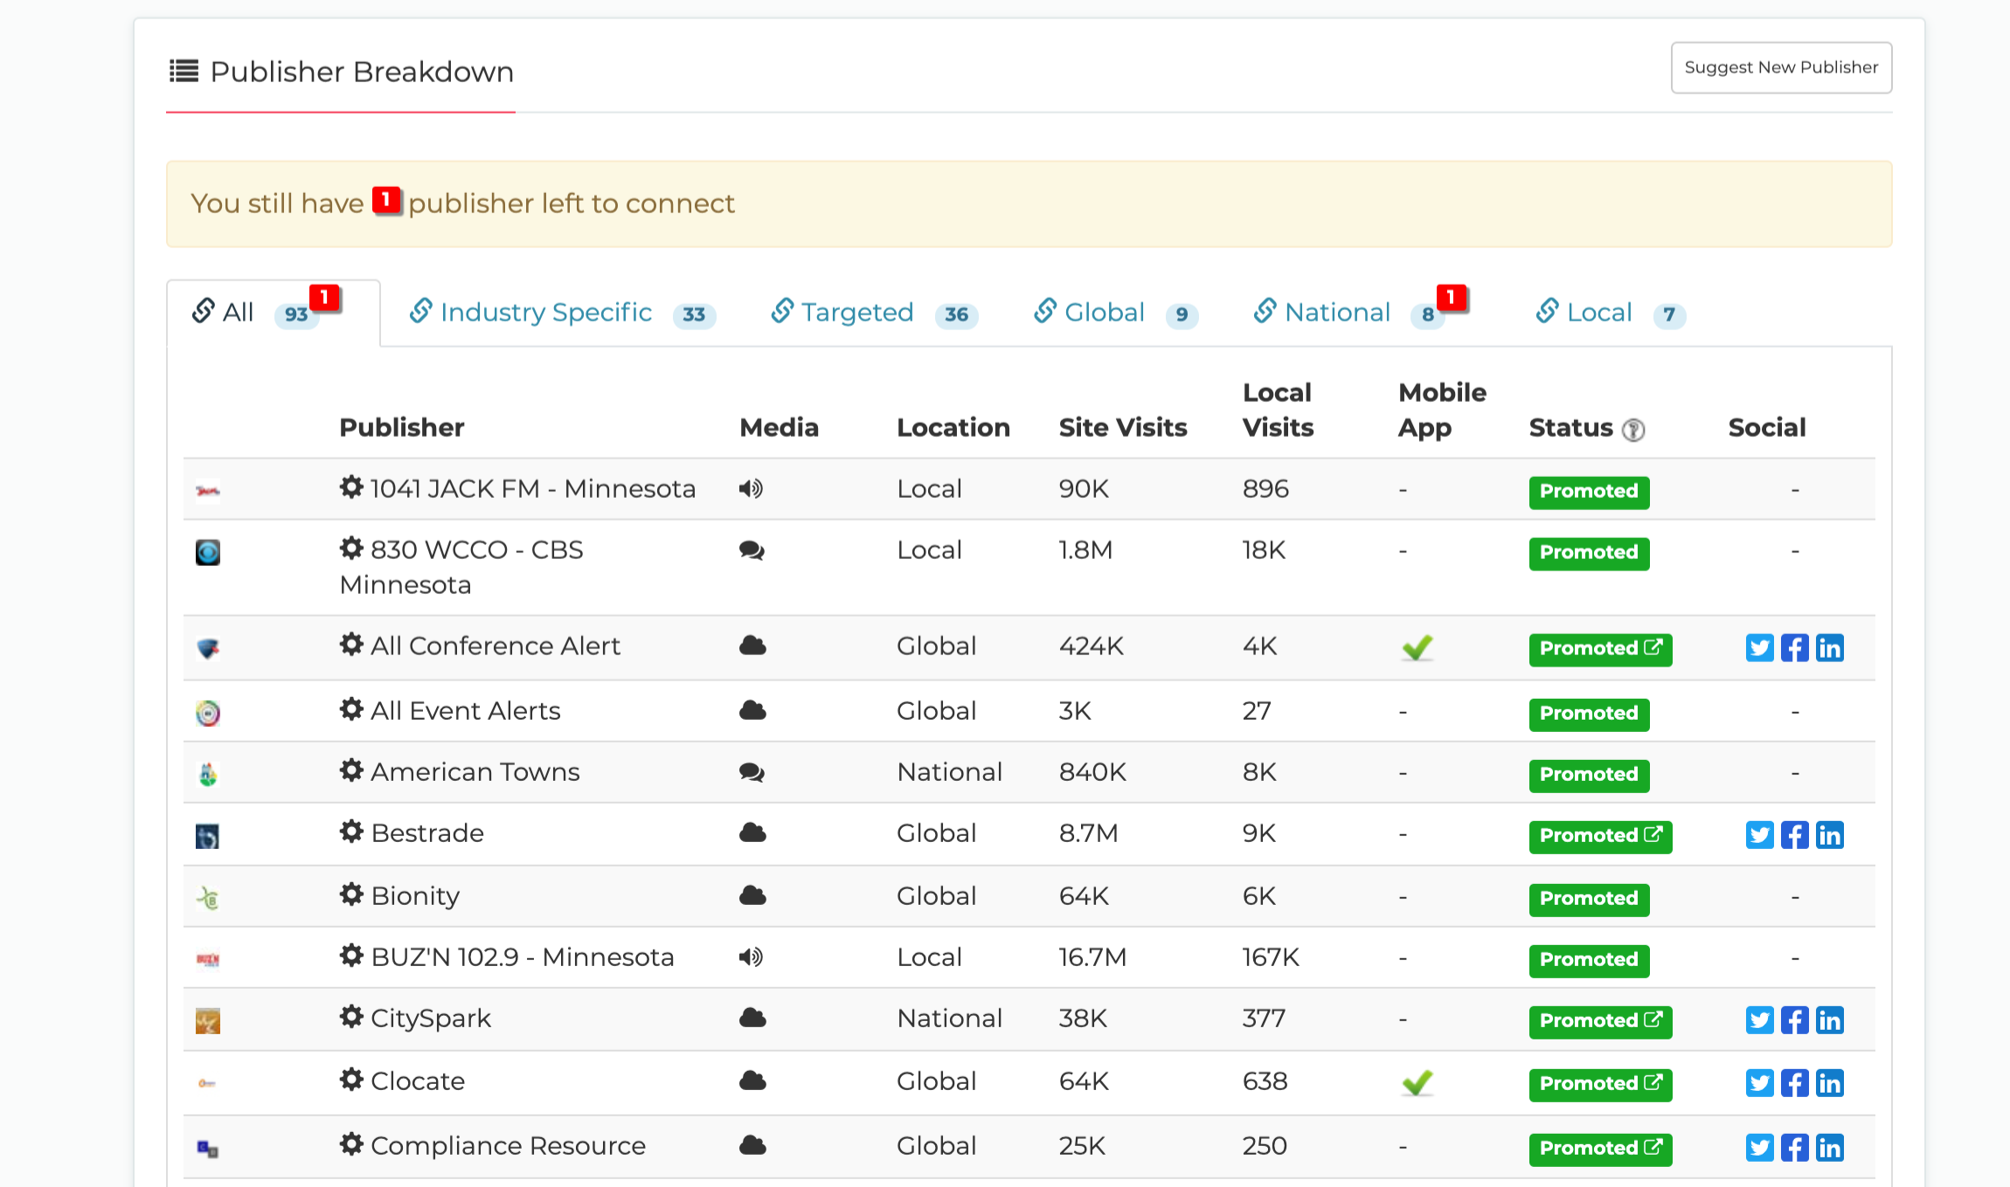Click the Mobile App checkmark for All Conference Alert
The image size is (2010, 1187).
tap(1417, 648)
